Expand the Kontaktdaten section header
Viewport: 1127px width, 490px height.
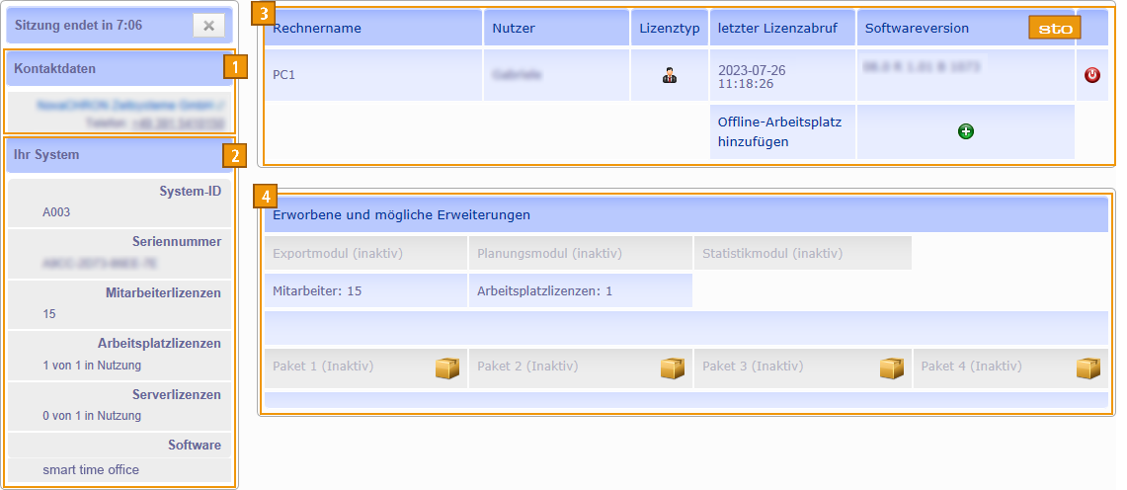(55, 69)
